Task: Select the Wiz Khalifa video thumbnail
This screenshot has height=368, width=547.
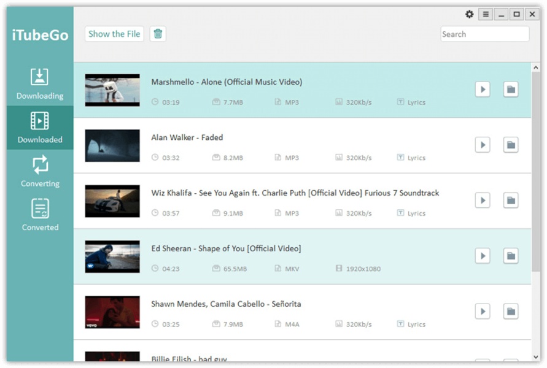Action: [x=112, y=201]
